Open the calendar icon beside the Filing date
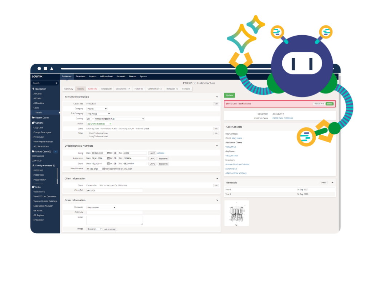371x297 pixels. click(x=108, y=153)
